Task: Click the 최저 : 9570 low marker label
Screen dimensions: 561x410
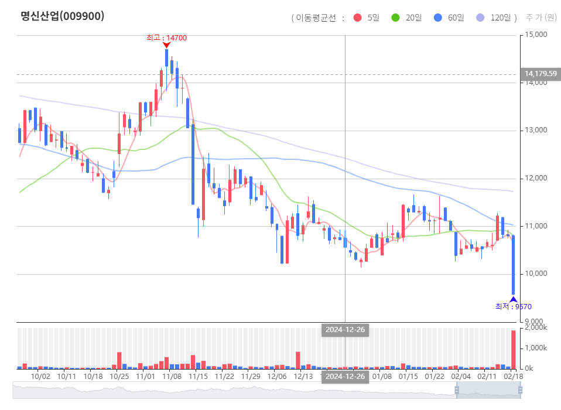Action: point(514,306)
